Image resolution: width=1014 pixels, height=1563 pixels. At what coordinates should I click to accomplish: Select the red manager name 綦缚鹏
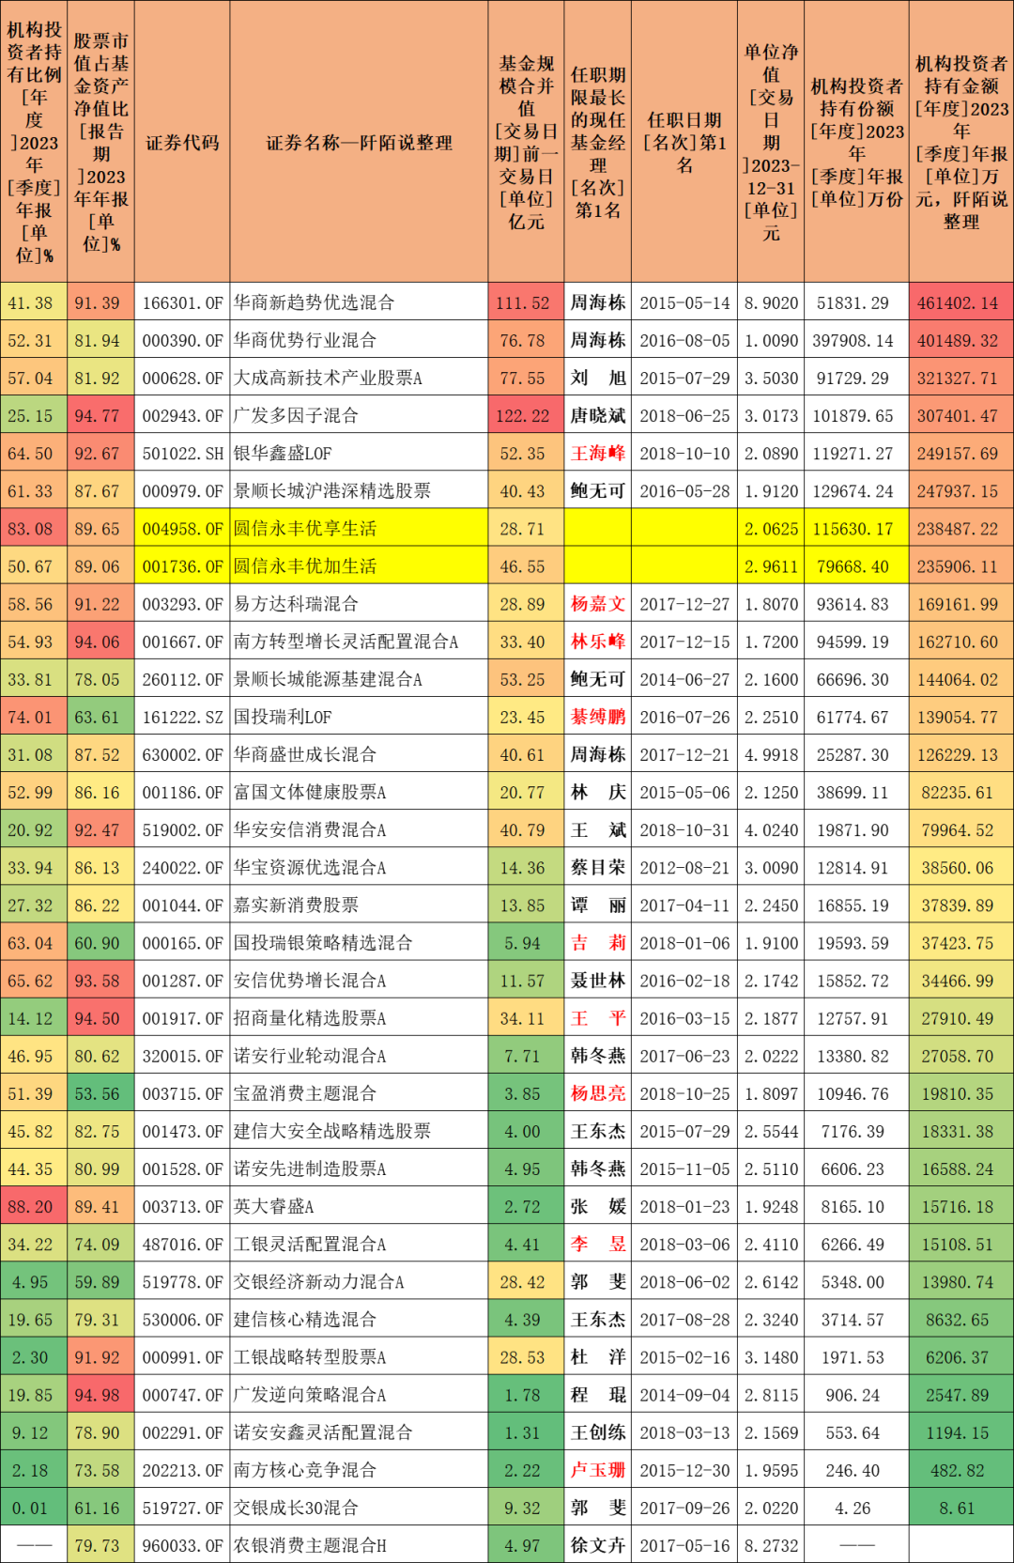598,717
